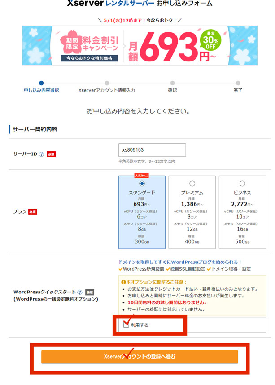
Task: Click the 500GB capacity in ビジネス card
Action: pos(242,241)
